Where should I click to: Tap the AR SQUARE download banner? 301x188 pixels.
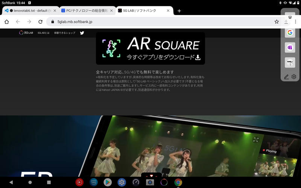[x=150, y=49]
